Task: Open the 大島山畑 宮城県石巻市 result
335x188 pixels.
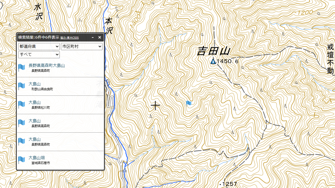Action: click(37, 158)
